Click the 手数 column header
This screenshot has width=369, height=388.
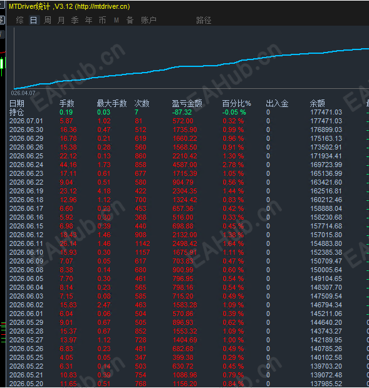67,103
